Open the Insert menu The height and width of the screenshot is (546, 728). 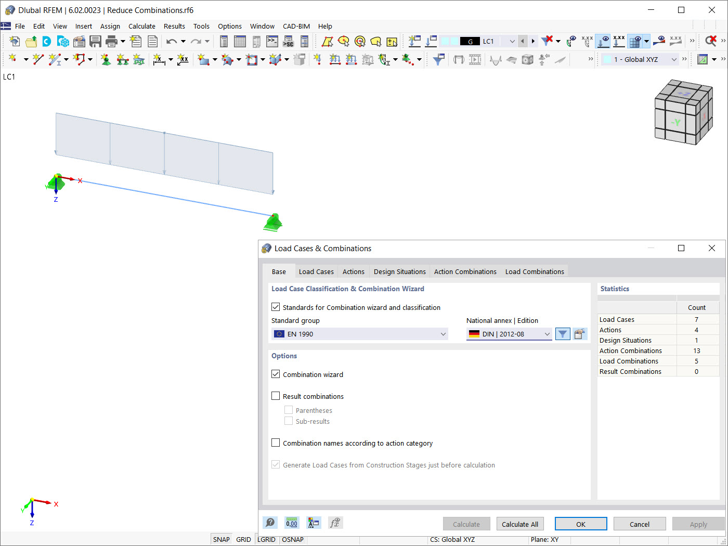[x=84, y=26]
